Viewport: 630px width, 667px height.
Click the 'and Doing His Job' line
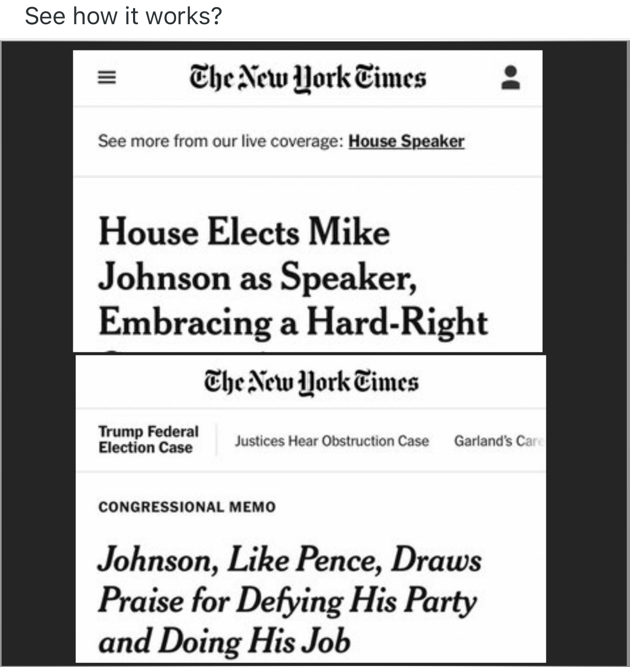pos(224,641)
